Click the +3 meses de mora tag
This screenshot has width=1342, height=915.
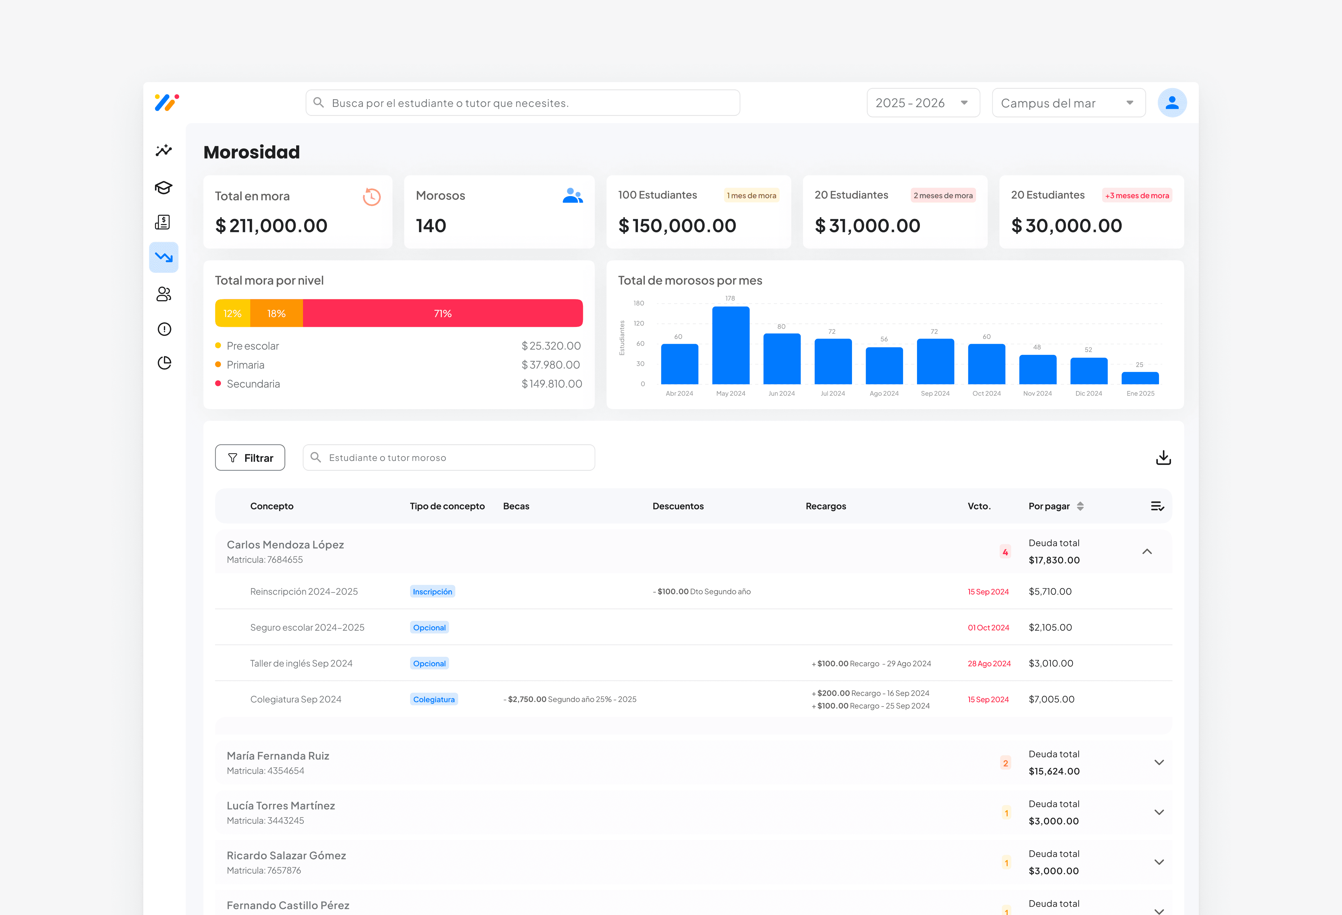(1137, 196)
